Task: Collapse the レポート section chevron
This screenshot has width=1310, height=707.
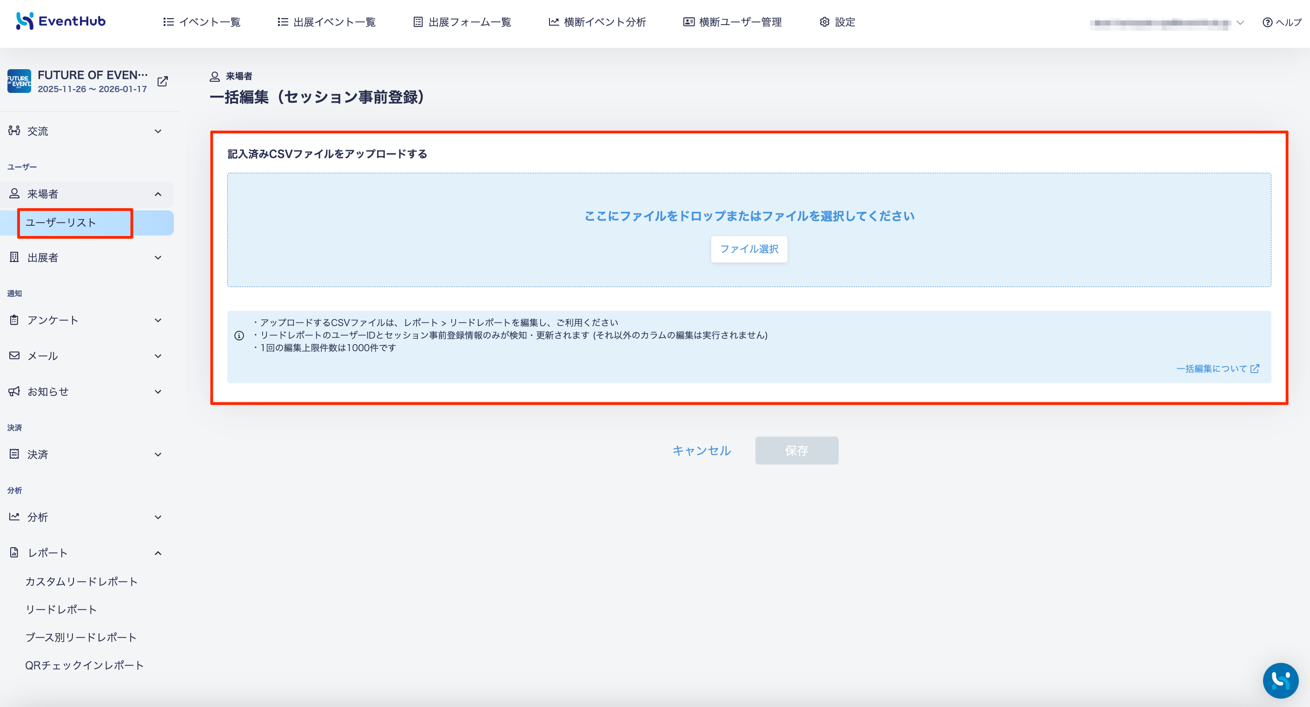Action: coord(158,553)
